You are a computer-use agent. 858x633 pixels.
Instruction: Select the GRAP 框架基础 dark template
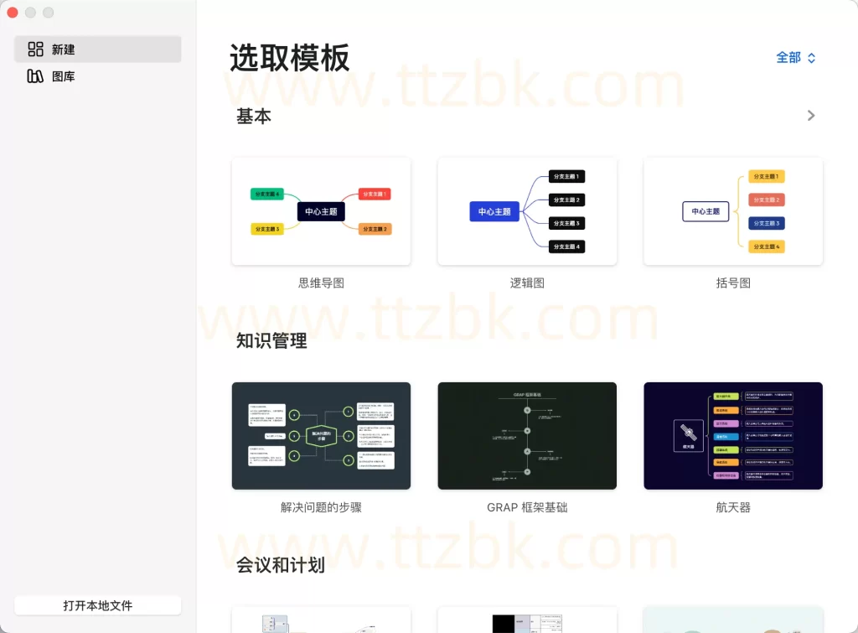pyautogui.click(x=527, y=436)
